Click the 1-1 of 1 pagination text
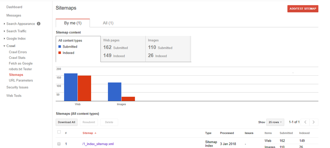This screenshot has width=330, height=148. (294, 122)
